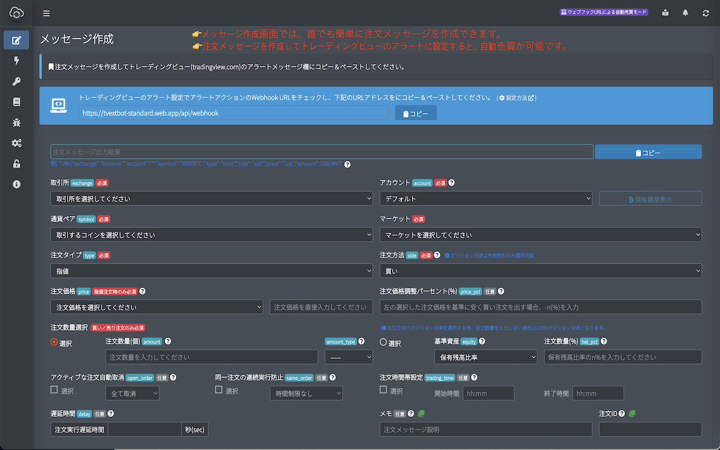Open the info icon at sidebar bottom
The height and width of the screenshot is (450, 720).
tap(16, 183)
